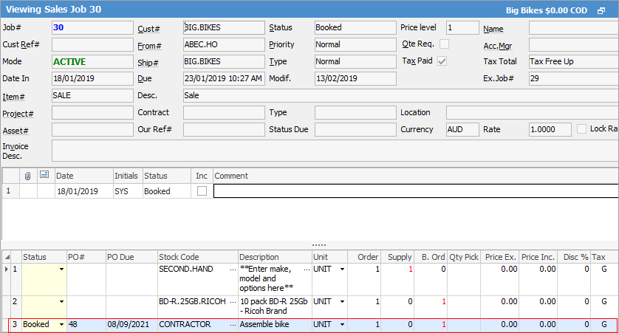Expand Unit dropdown for SECOND.HAND row
The image size is (619, 333).
tap(342, 270)
